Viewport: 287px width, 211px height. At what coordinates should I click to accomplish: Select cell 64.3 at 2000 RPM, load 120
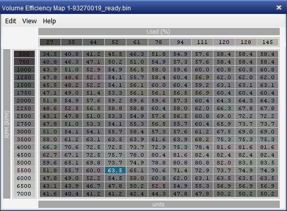224,101
